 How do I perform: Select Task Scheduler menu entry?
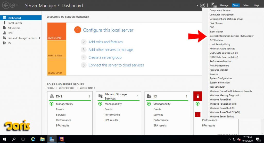pos(217,87)
